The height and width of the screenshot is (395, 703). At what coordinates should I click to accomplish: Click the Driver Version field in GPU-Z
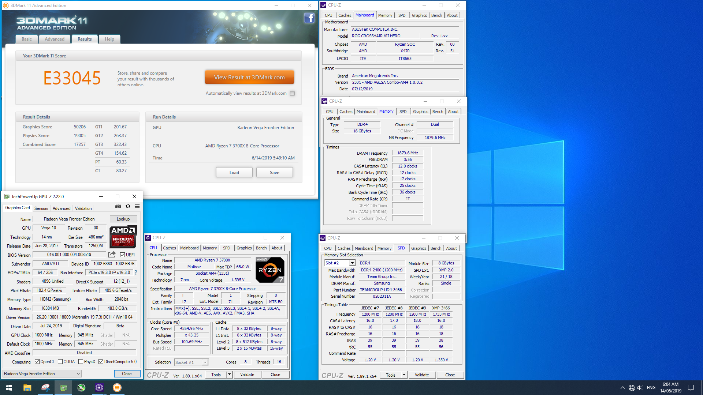pyautogui.click(x=85, y=317)
